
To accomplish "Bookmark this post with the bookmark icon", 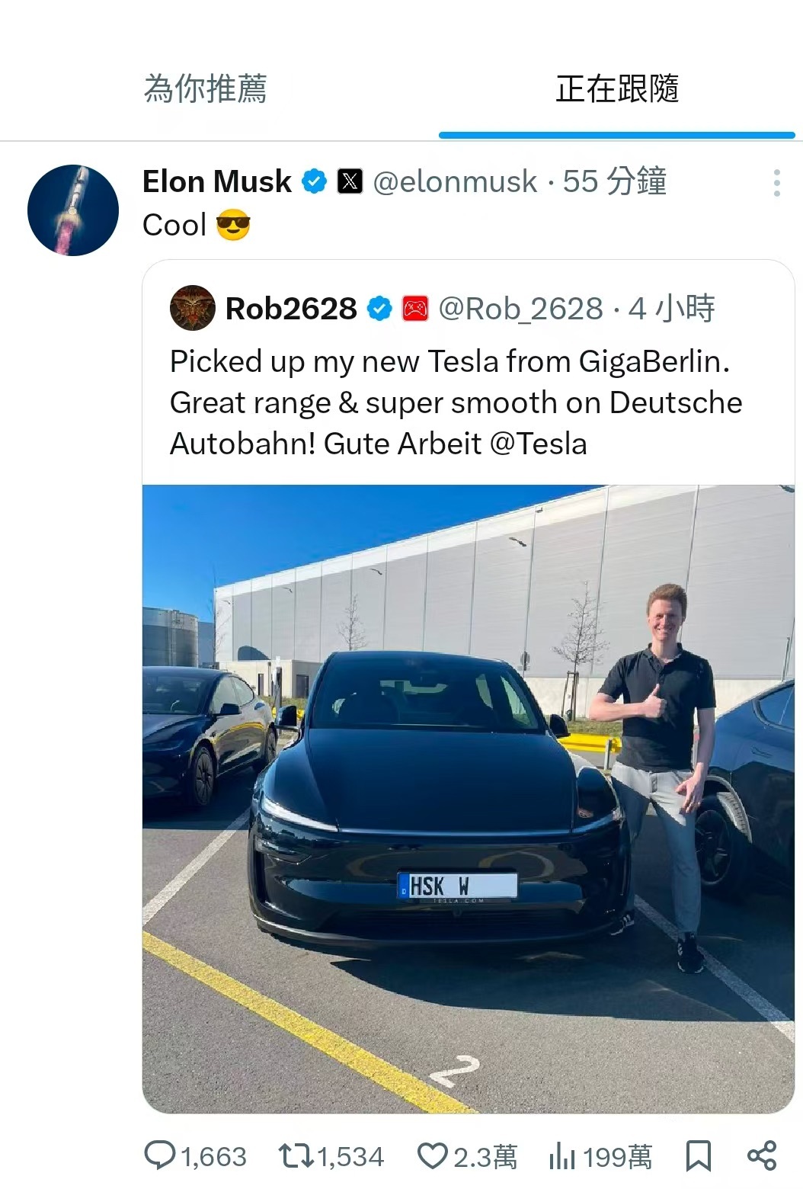I will pos(699,1156).
